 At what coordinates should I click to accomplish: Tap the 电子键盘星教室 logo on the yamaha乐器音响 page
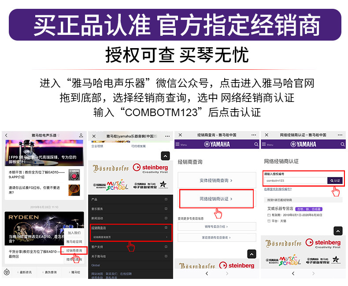151,185
